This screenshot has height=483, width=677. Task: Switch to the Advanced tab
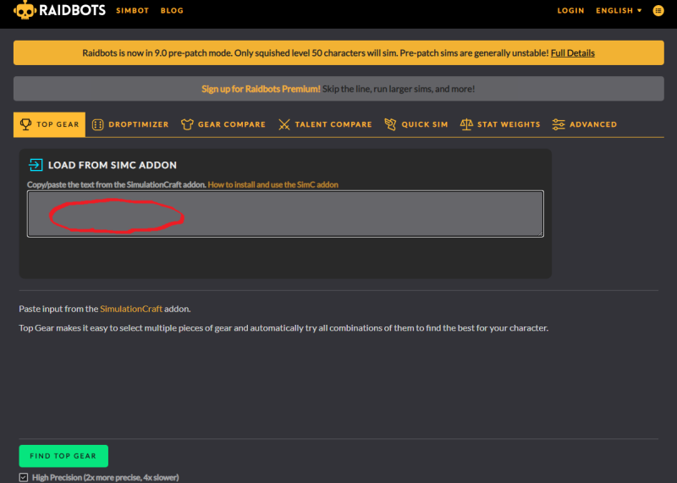click(585, 124)
